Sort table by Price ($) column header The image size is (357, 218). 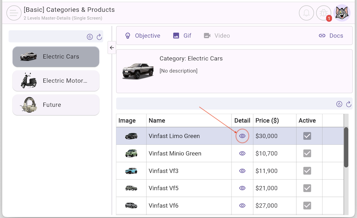[267, 121]
